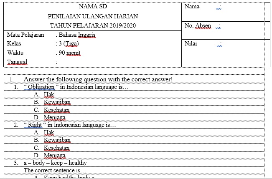This screenshot has height=179, width=272.
Task: Click 'PENILAIAN ULANGAN HARIAN' title line
Action: pyautogui.click(x=93, y=16)
